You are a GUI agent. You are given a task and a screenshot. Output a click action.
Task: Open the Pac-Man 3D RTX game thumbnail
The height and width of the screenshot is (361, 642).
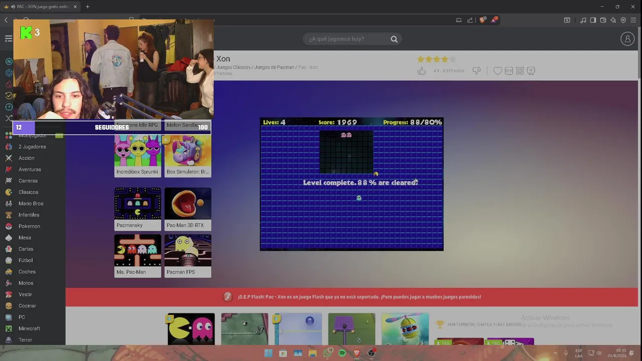[188, 209]
